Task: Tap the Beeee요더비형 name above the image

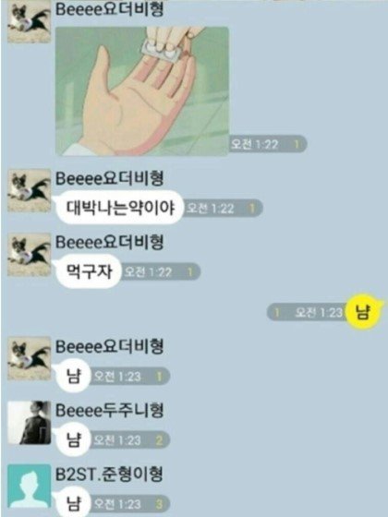Action: click(109, 9)
